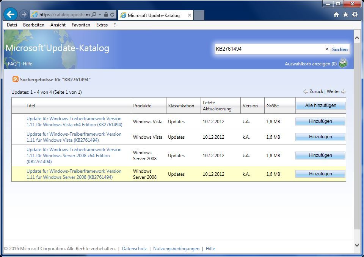Screen dimensions: 364x257
Task: Refresh the page with the reload icon
Action: [x=112, y=15]
